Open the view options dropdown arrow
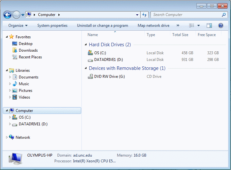 coord(198,26)
